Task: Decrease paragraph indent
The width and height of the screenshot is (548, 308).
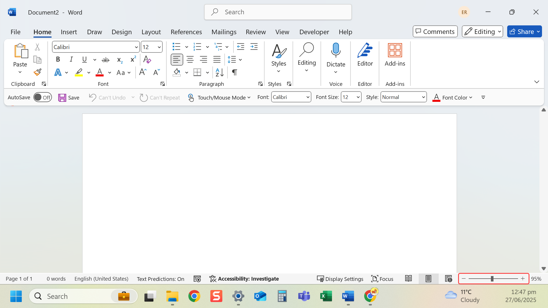Action: 241,46
